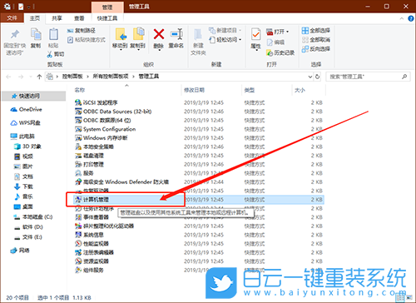The image size is (416, 303).
Task: Click 全部选择 (select all)
Action: [316, 31]
